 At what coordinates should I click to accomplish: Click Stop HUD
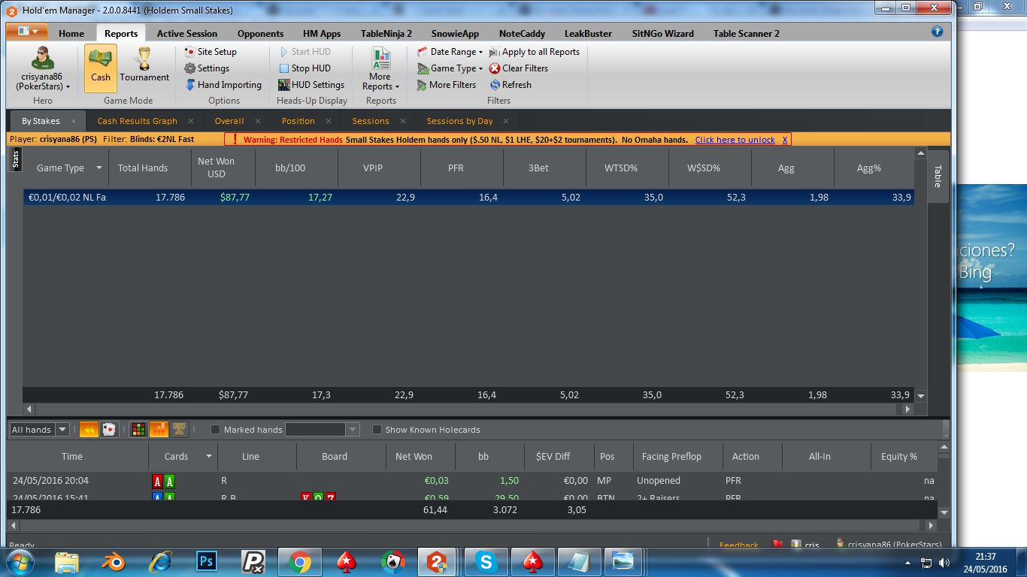click(304, 68)
